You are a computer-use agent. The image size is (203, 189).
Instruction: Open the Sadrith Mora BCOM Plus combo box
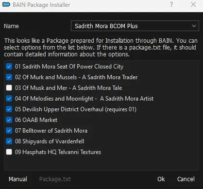135,26
